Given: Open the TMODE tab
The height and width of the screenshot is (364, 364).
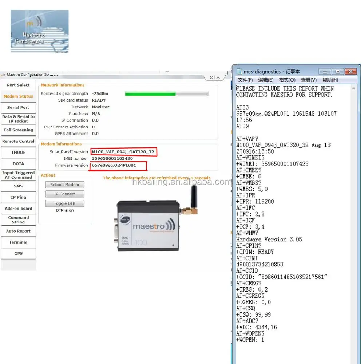Looking at the screenshot, I should [18, 153].
